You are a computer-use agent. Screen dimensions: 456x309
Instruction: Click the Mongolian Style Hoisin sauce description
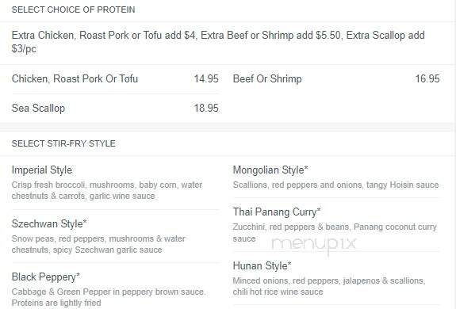pos(335,185)
